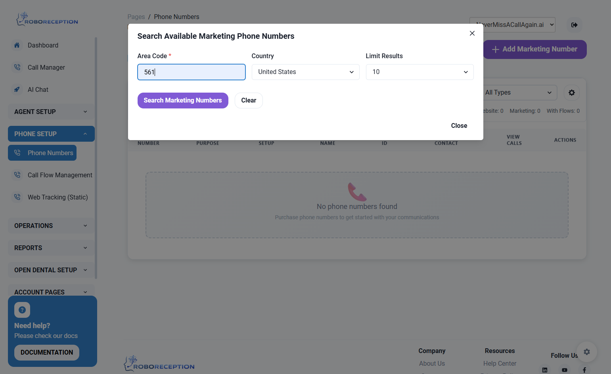Collapse the PHONE SETUP section
Viewport: 611px width, 374px height.
(x=51, y=134)
